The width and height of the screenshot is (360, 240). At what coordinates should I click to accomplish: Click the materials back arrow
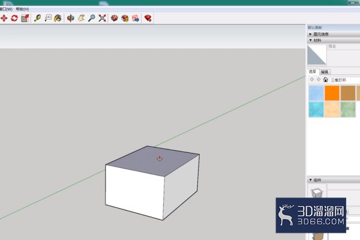click(312, 79)
